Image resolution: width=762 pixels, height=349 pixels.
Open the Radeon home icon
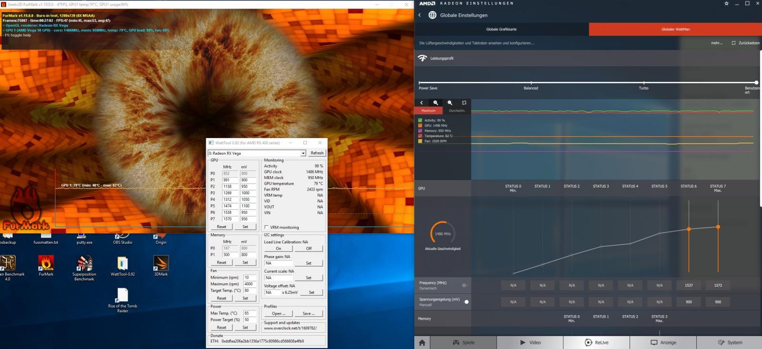coord(422,342)
